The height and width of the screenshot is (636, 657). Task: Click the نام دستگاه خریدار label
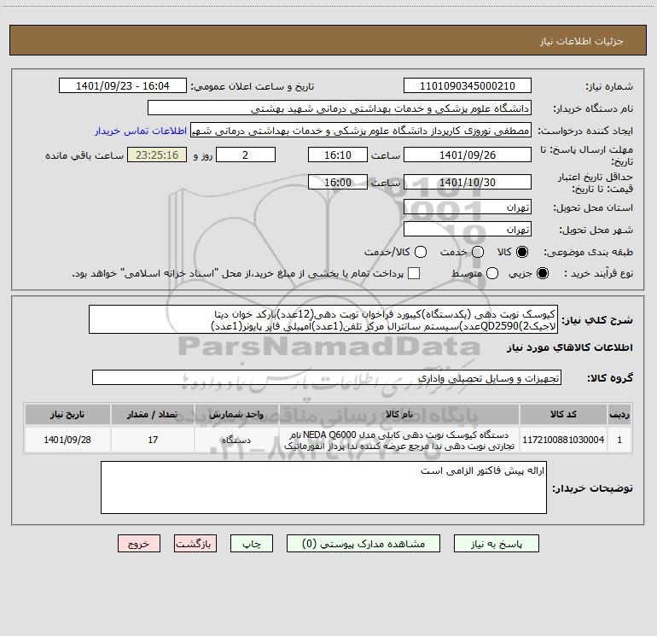(593, 108)
